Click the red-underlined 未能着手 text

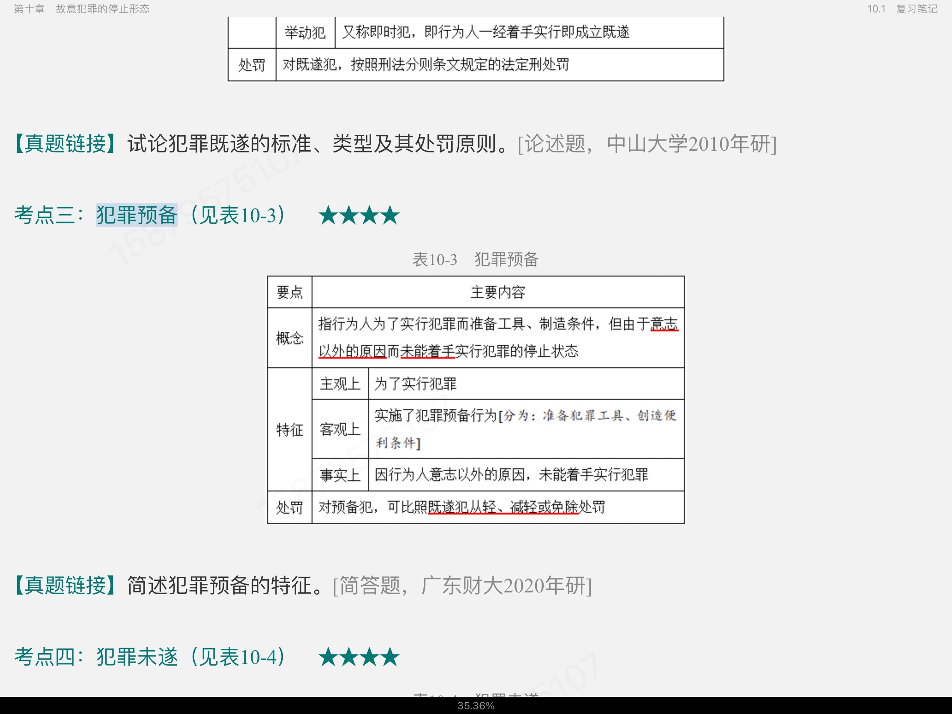click(x=427, y=351)
